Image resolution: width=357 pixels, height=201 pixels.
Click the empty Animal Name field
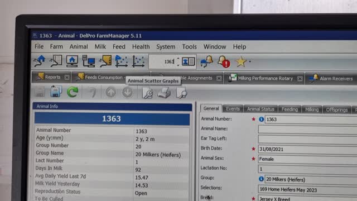click(x=307, y=130)
